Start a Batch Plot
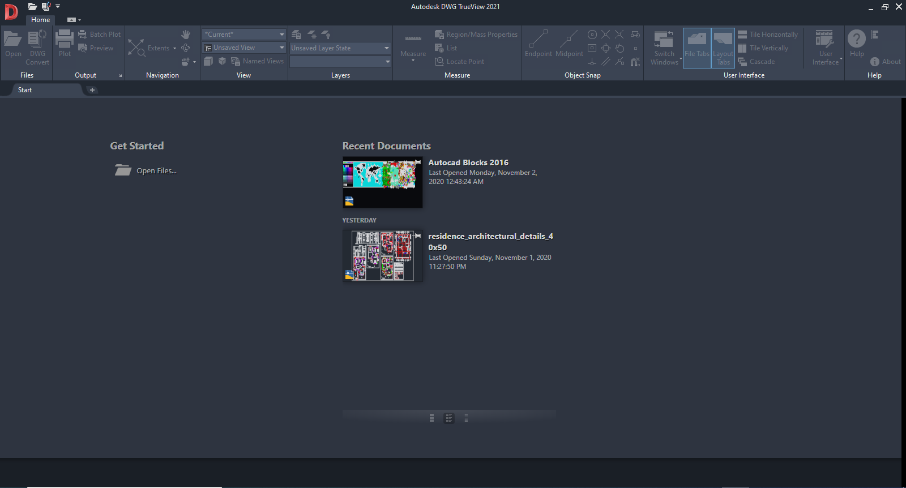The image size is (906, 488). [x=100, y=35]
